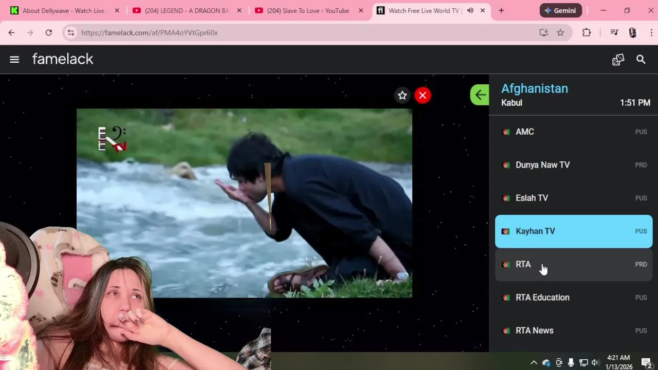The image size is (658, 370).
Task: View site information icon in address bar
Action: coord(71,32)
